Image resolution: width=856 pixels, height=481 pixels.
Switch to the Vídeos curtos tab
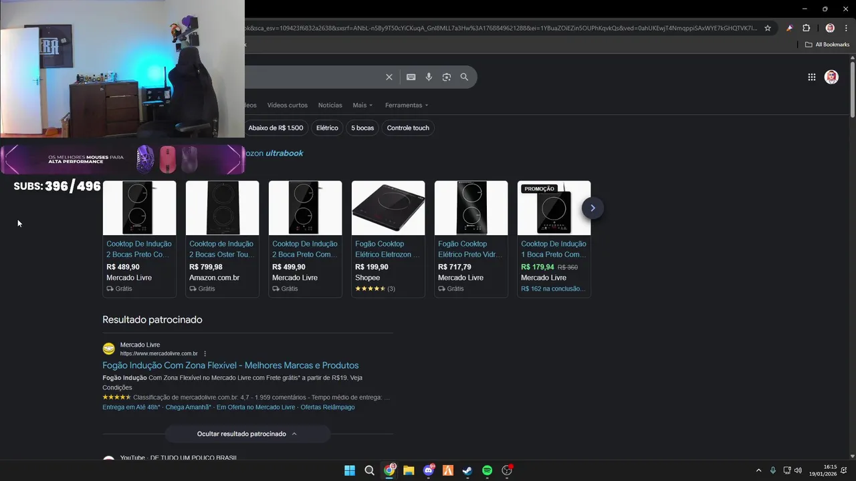coord(288,105)
